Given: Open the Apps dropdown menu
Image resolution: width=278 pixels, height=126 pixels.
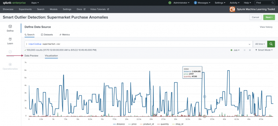Looking at the screenshot, I should click(x=35, y=3).
